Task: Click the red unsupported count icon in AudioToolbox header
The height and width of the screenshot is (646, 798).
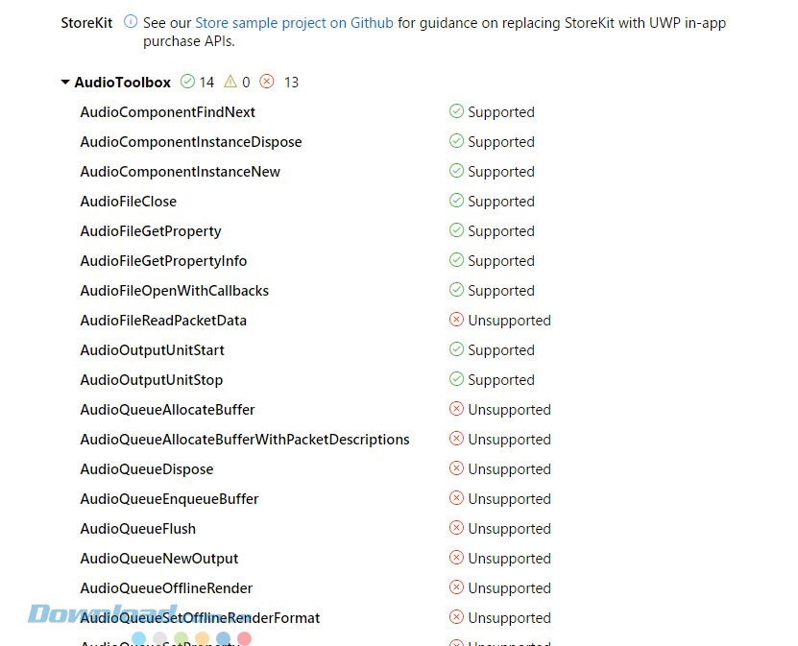Action: (x=267, y=82)
